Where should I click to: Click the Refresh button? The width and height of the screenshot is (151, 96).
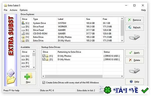pyautogui.click(x=135, y=27)
